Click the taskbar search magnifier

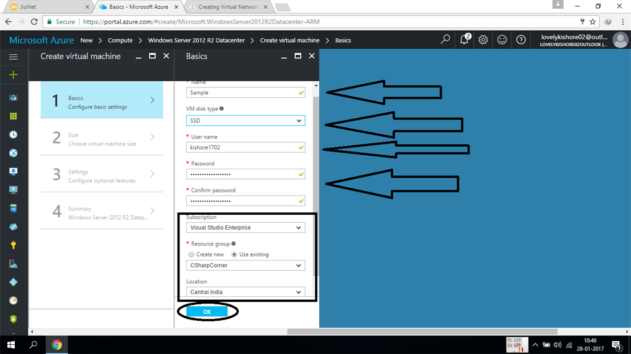[x=33, y=345]
